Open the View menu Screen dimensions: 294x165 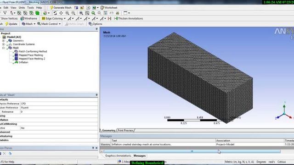13,8
